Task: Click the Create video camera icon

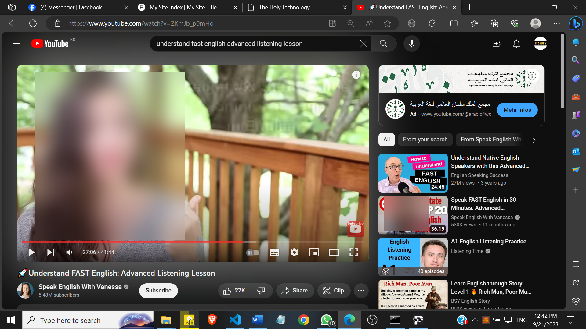Action: [497, 44]
